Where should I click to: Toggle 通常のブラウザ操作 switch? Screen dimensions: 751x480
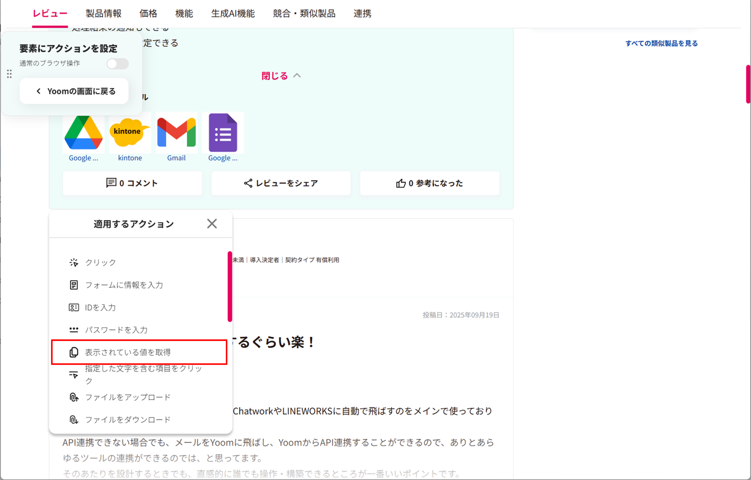117,64
